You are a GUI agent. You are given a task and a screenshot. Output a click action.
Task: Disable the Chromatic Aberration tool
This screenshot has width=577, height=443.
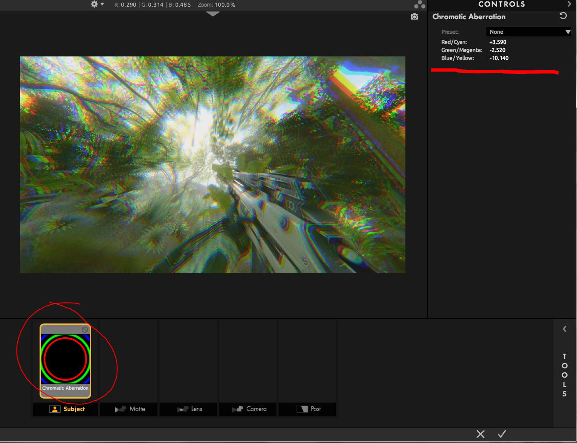point(84,330)
